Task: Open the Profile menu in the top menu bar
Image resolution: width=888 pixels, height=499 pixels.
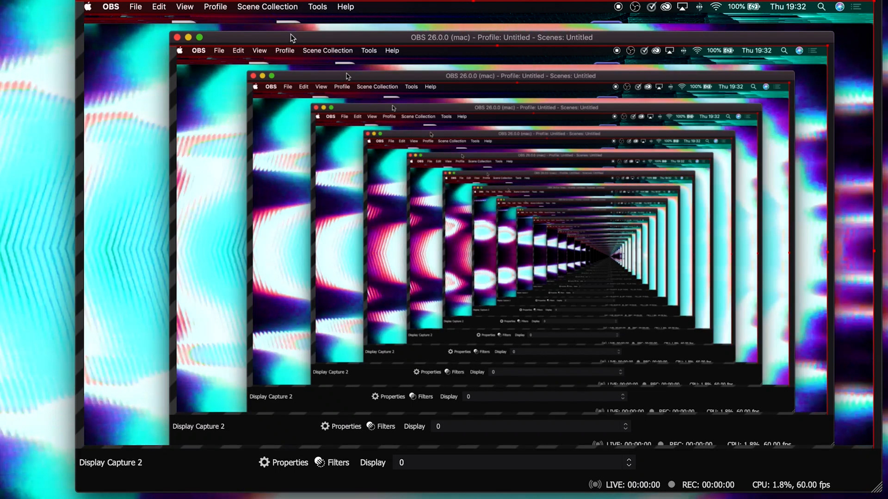Action: tap(215, 6)
